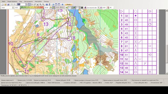
Task: Open the Файл menu
Action: (x=4, y=2)
